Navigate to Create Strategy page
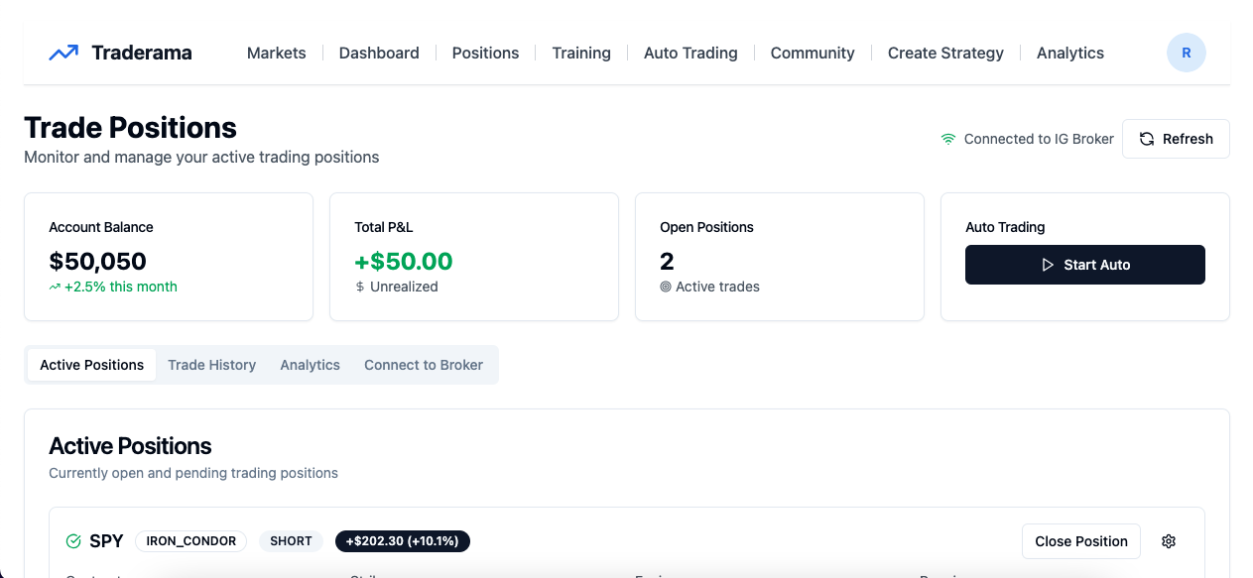 click(x=945, y=53)
